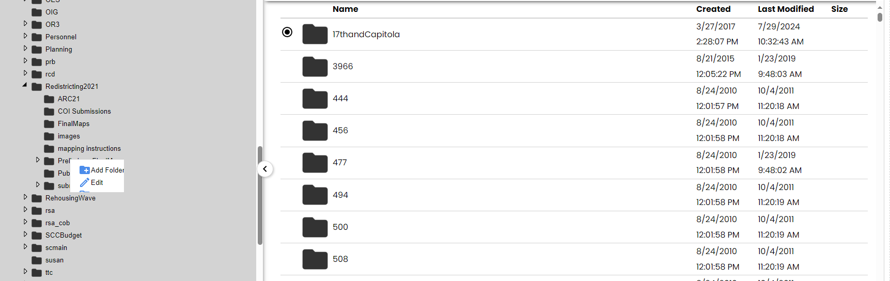Click the file list vertical scrollbar thumb

coord(880,17)
